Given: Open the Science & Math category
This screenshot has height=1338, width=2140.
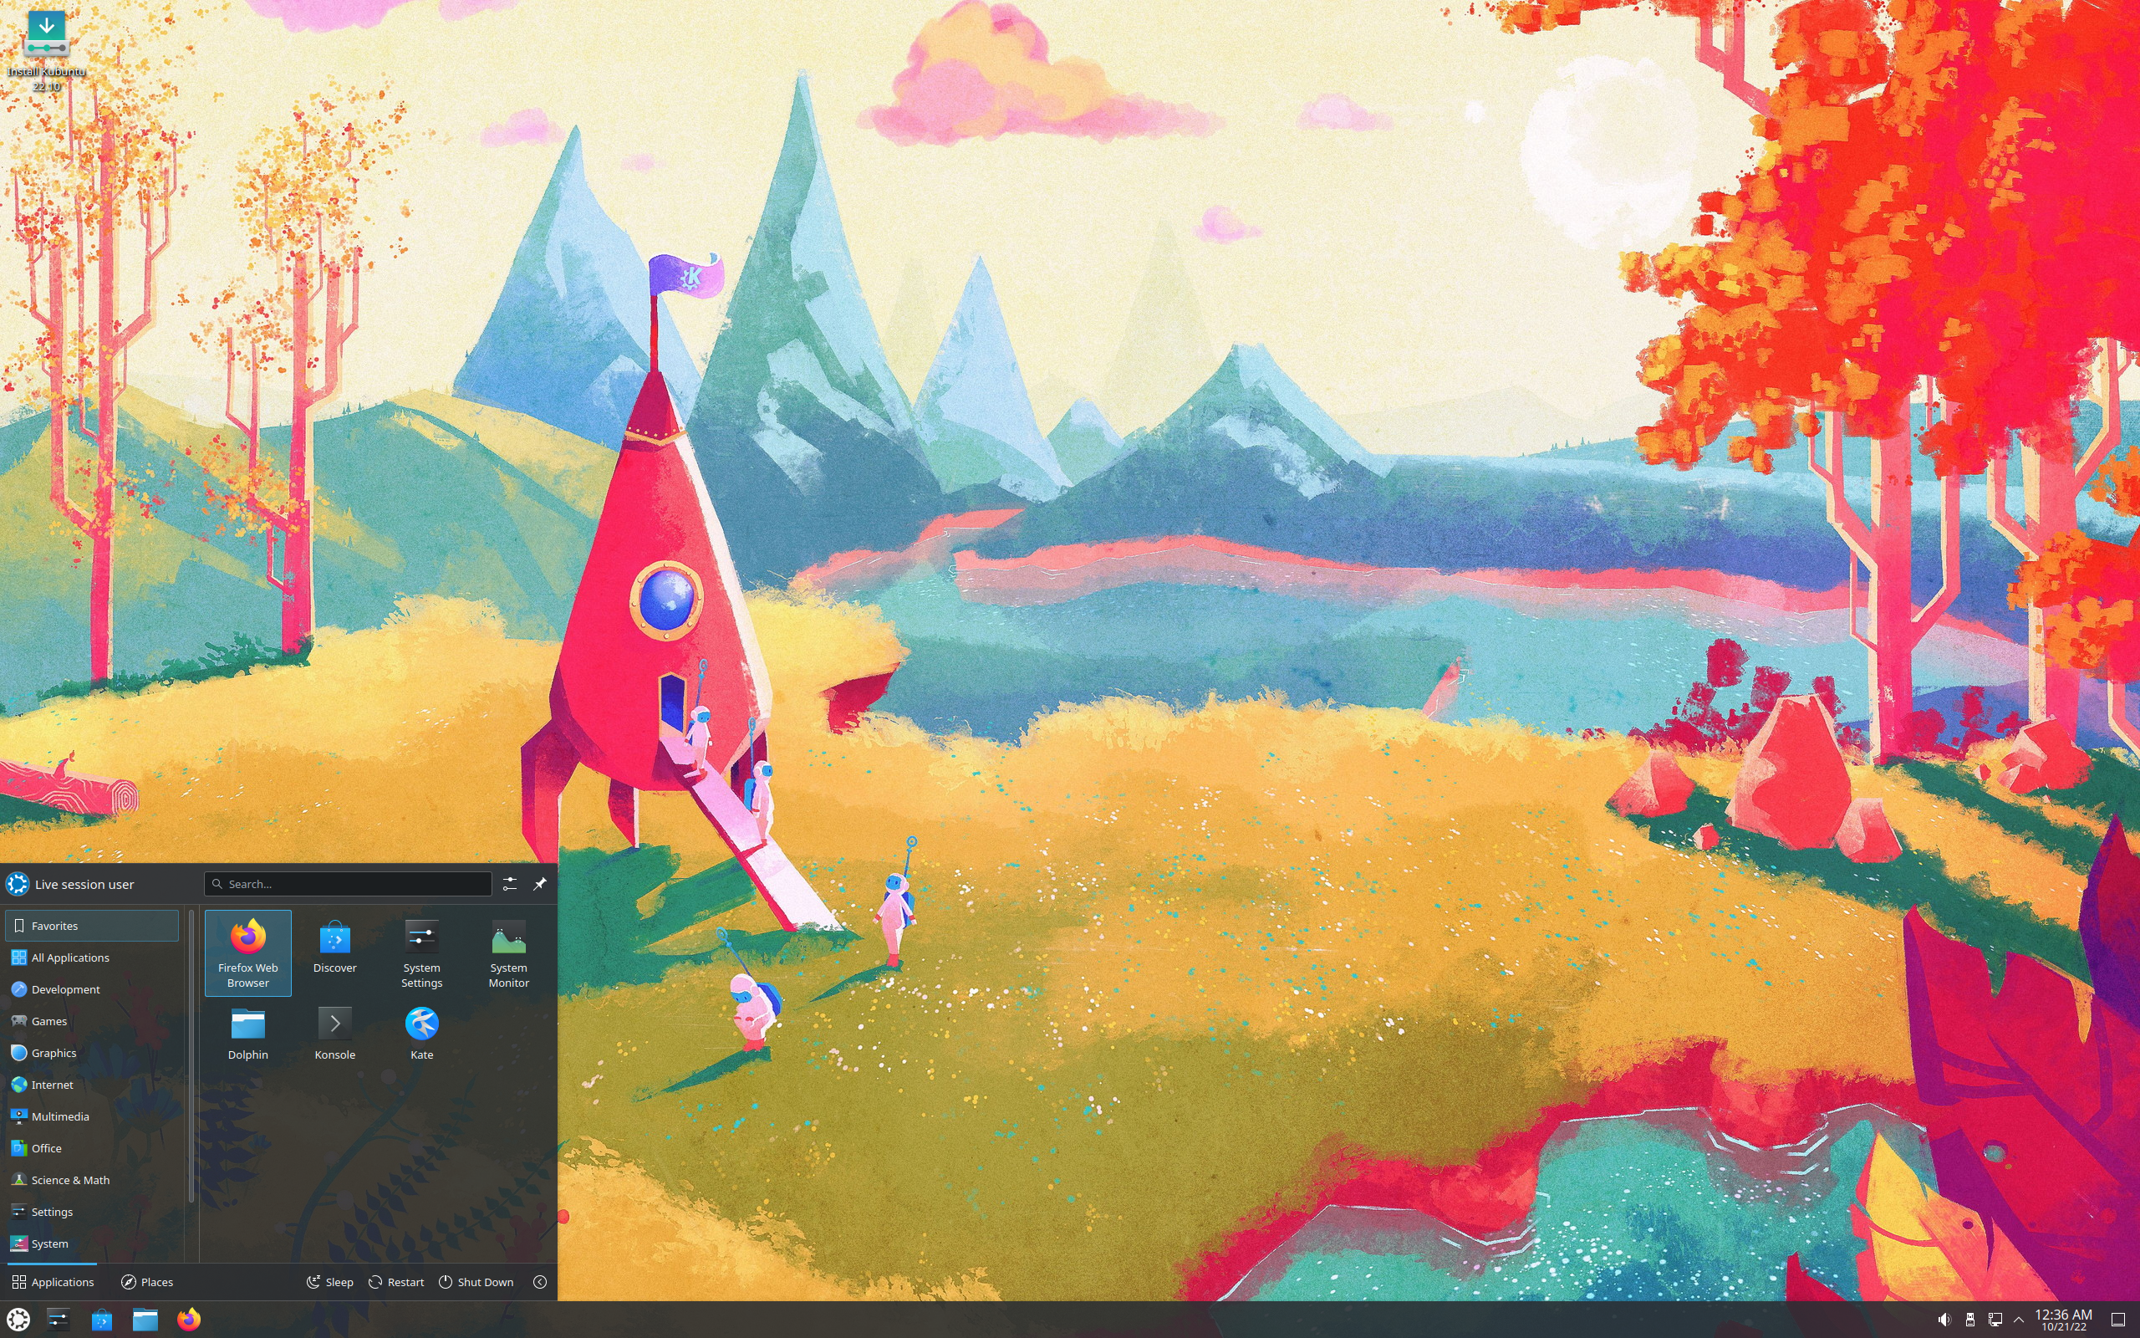Looking at the screenshot, I should [92, 1181].
